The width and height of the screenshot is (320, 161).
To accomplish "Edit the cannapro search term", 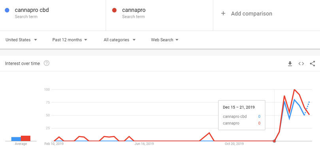I will point(134,10).
